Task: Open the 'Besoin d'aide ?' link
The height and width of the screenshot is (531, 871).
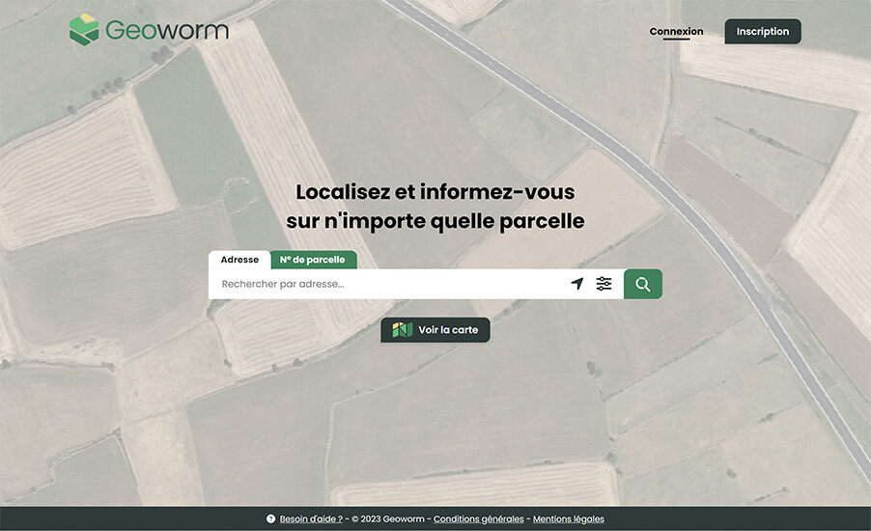Action: click(x=311, y=519)
